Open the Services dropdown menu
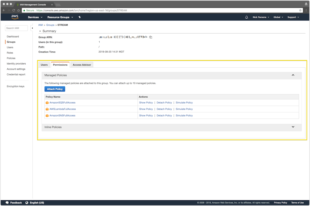 click(x=35, y=17)
